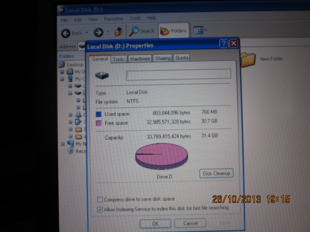
Task: Open the Favorites menu
Action: pyautogui.click(x=114, y=19)
